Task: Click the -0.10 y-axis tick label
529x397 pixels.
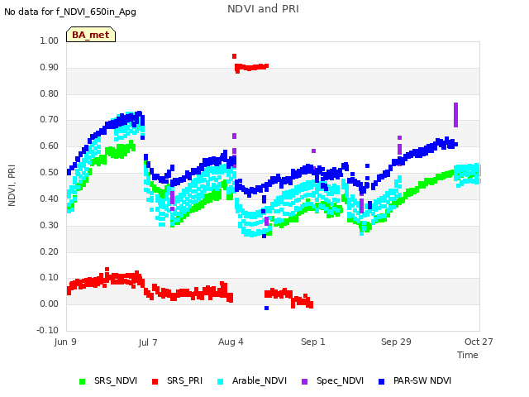Action: (x=48, y=331)
